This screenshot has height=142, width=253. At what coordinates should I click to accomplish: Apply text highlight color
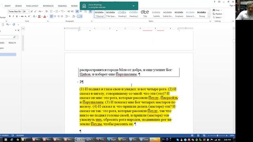39,16
